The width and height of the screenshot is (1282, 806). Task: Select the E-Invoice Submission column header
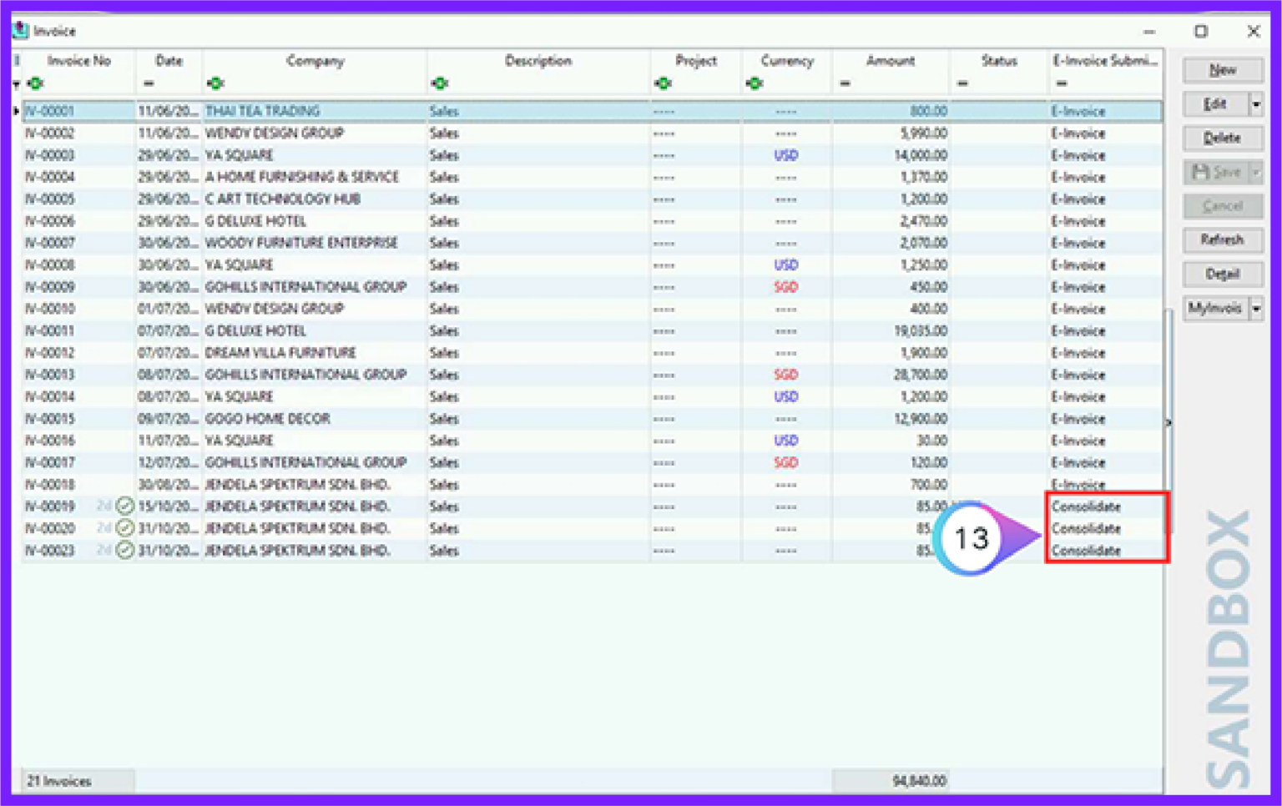pyautogui.click(x=1103, y=60)
